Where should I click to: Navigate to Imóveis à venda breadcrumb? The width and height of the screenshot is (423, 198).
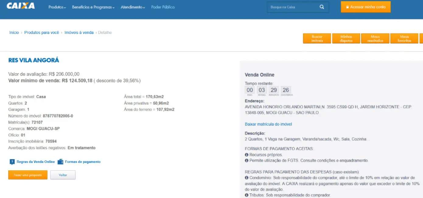[79, 33]
